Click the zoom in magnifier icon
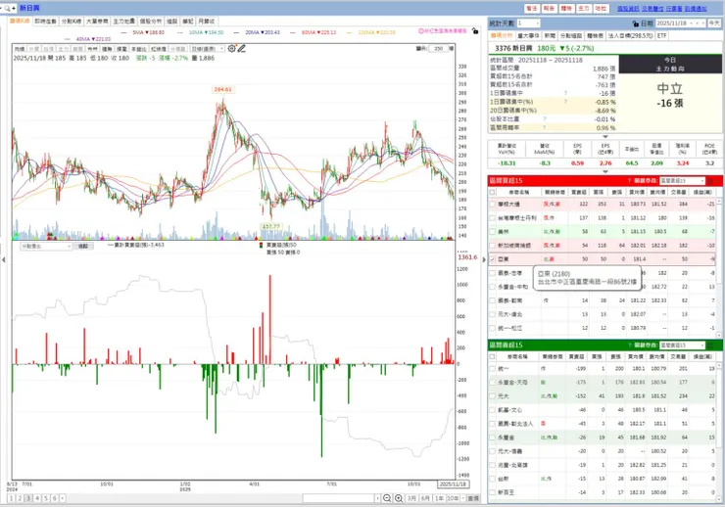This screenshot has height=507, width=725. [x=398, y=498]
